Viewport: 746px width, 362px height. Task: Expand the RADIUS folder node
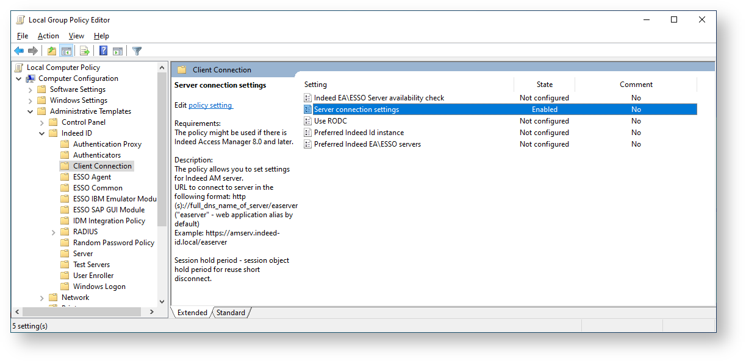[x=54, y=232]
